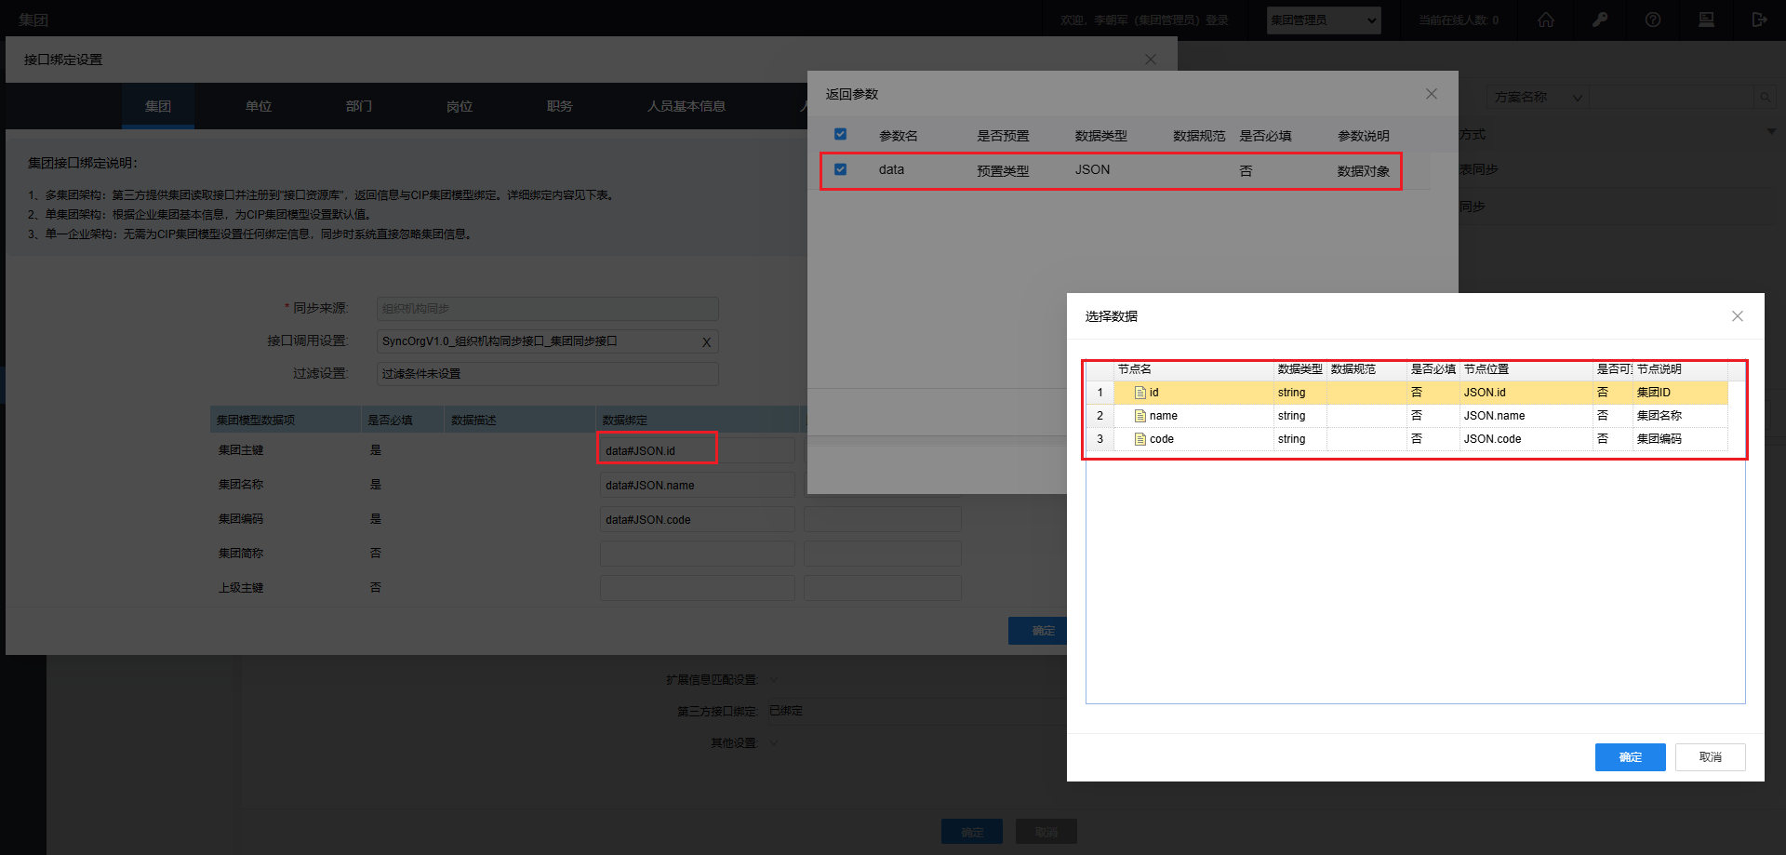Click the 数据对象 description cell
This screenshot has width=1786, height=855.
pos(1364,171)
